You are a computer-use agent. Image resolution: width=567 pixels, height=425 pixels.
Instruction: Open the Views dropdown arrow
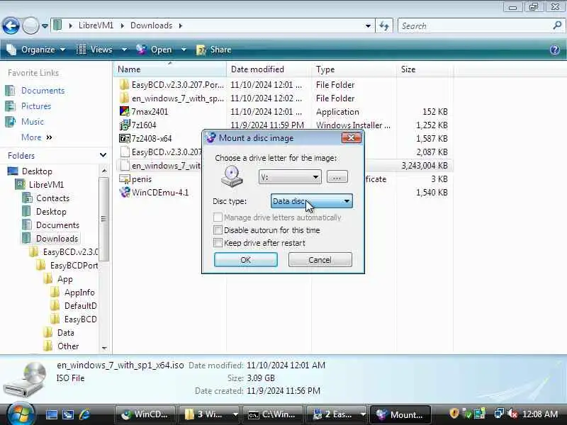pos(124,50)
